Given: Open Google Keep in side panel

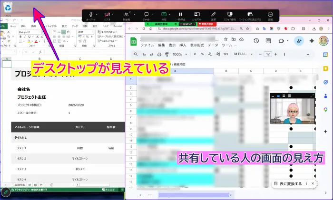Looking at the screenshot, I should point(325,68).
